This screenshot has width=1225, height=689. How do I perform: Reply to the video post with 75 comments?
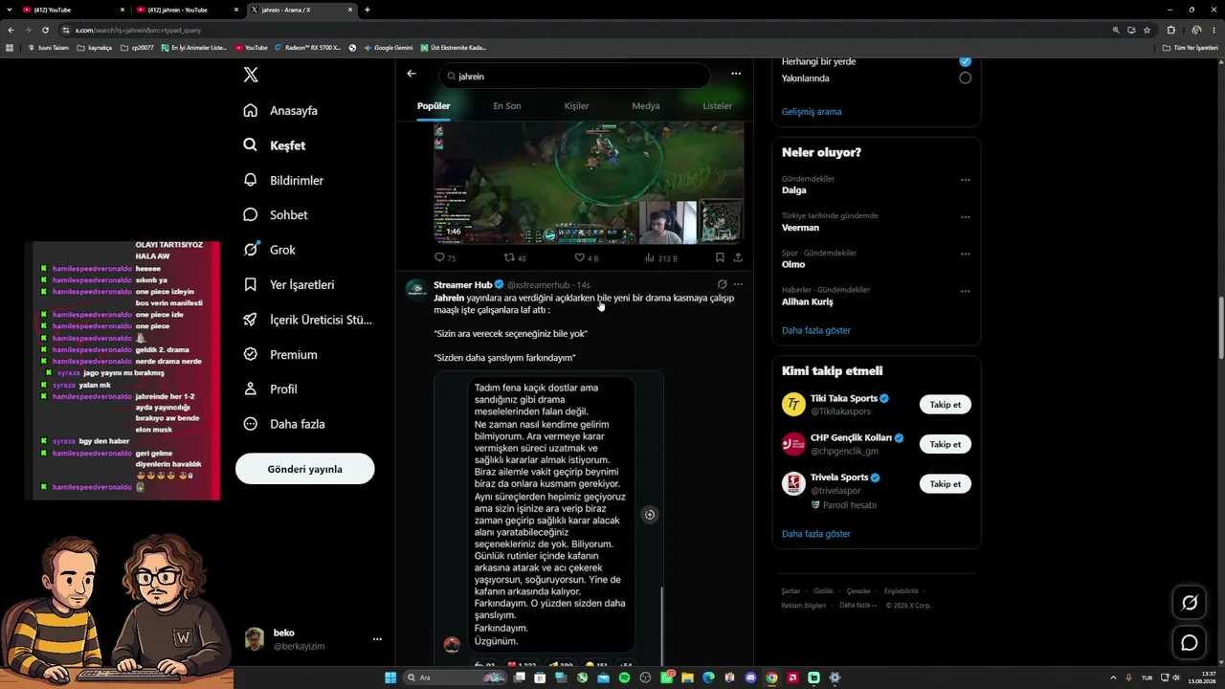click(445, 257)
